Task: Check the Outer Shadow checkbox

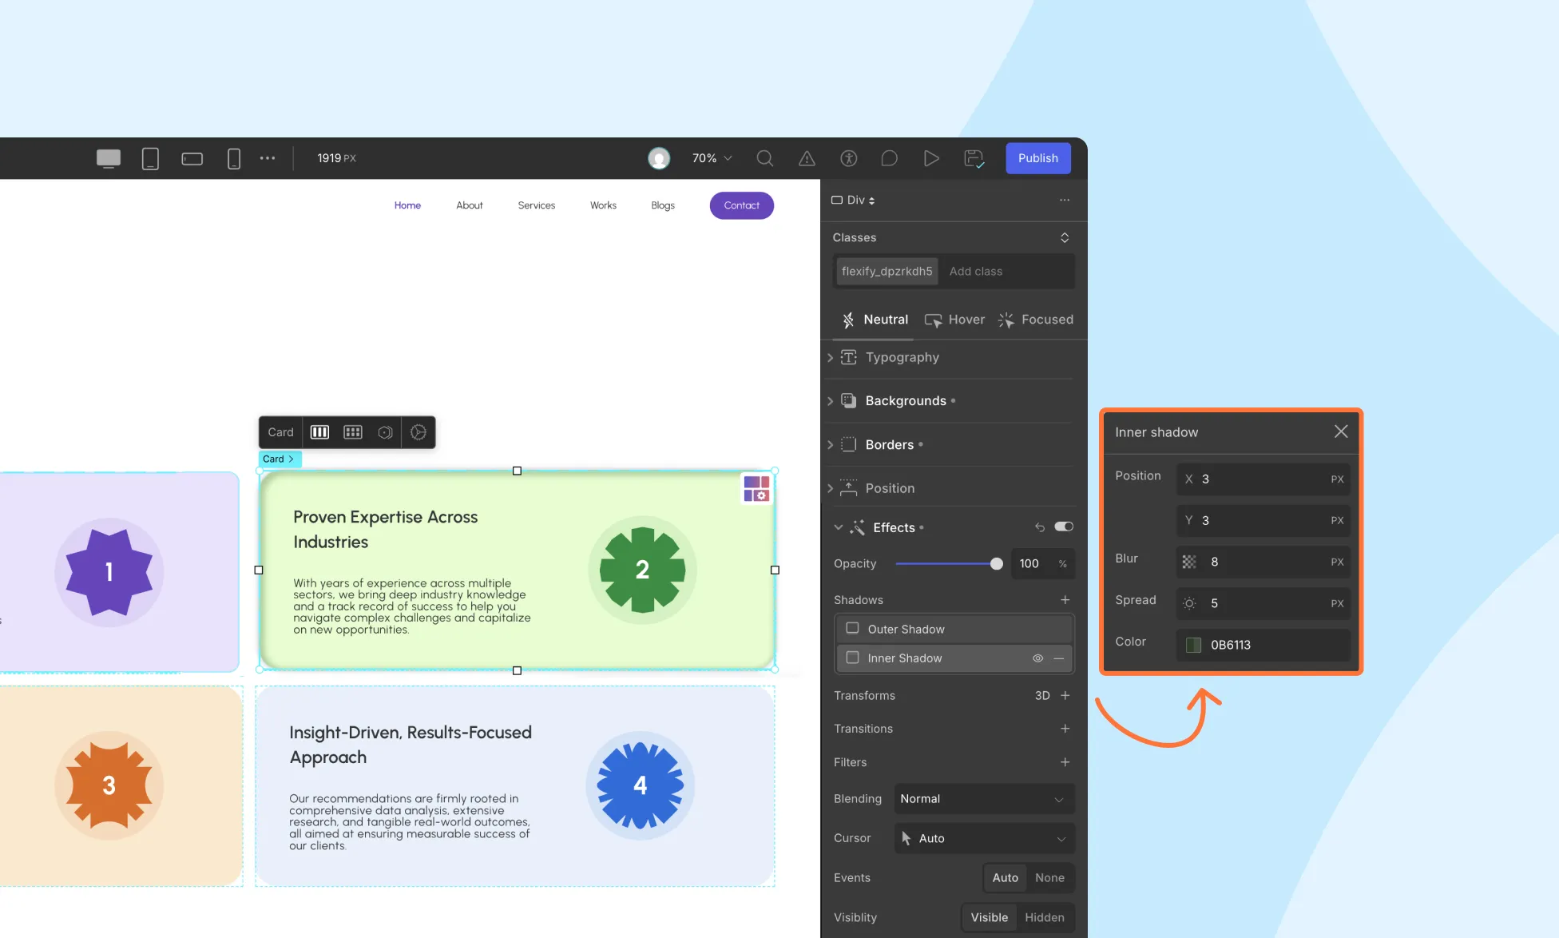Action: pos(852,629)
